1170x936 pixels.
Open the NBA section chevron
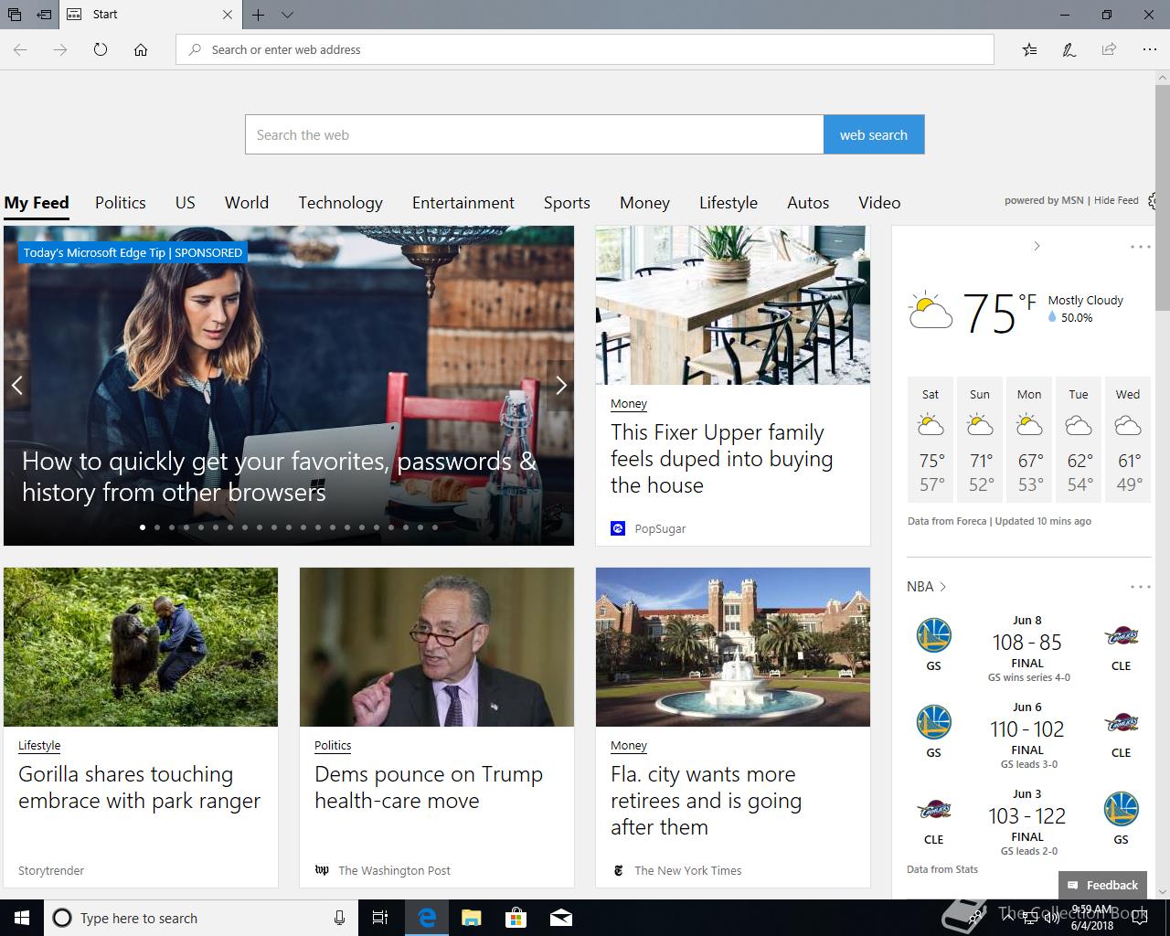coord(942,587)
